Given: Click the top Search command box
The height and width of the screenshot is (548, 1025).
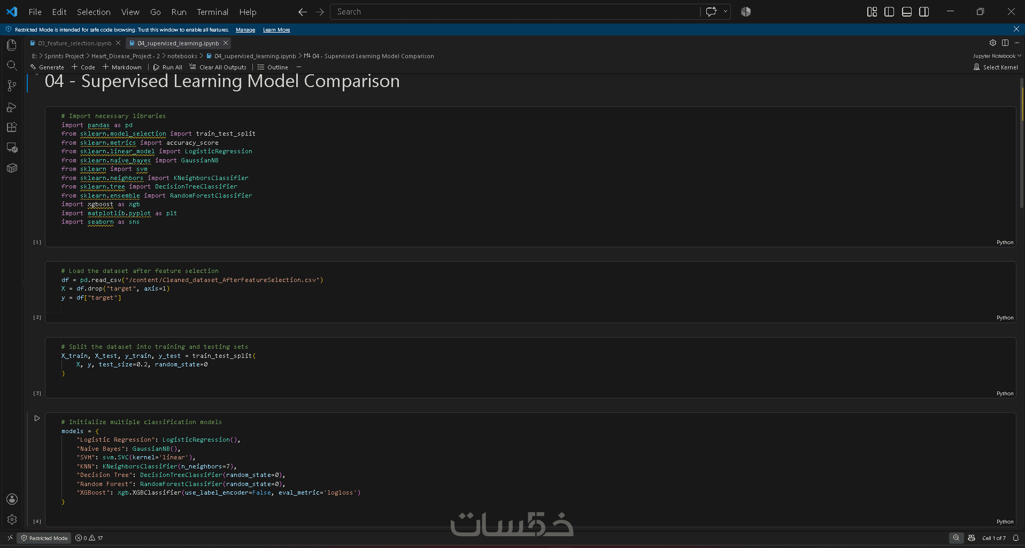Looking at the screenshot, I should pyautogui.click(x=514, y=12).
